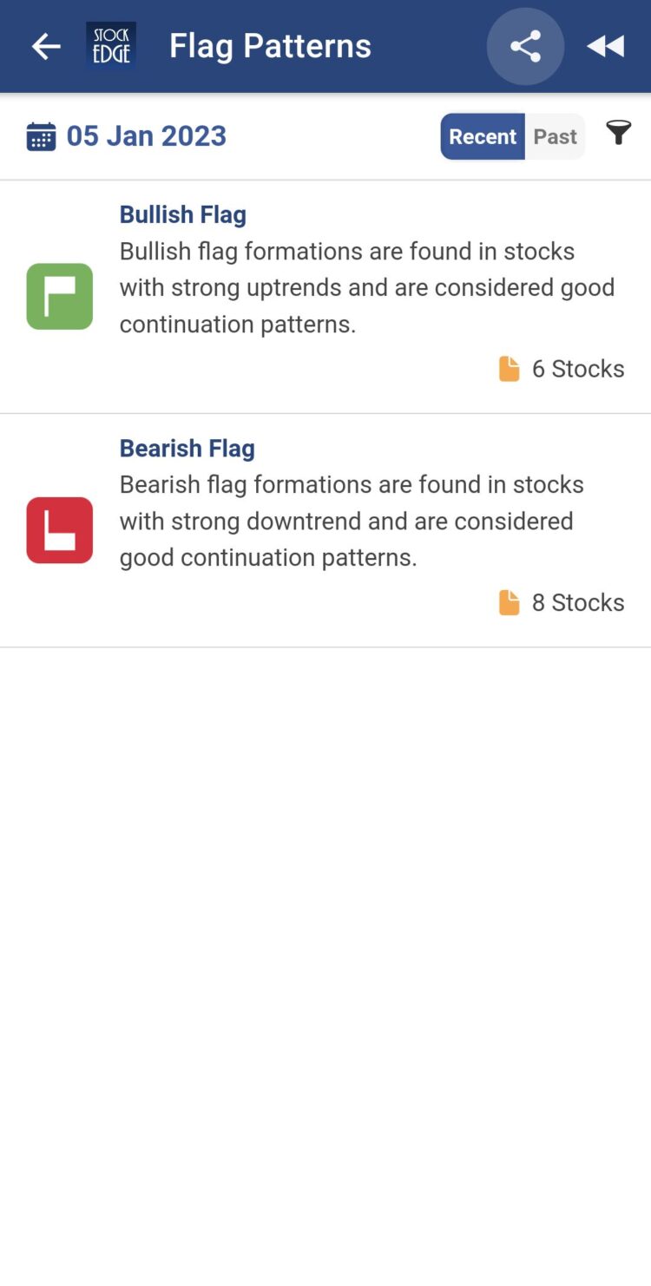Open the calendar date picker icon
The image size is (651, 1286).
click(41, 136)
